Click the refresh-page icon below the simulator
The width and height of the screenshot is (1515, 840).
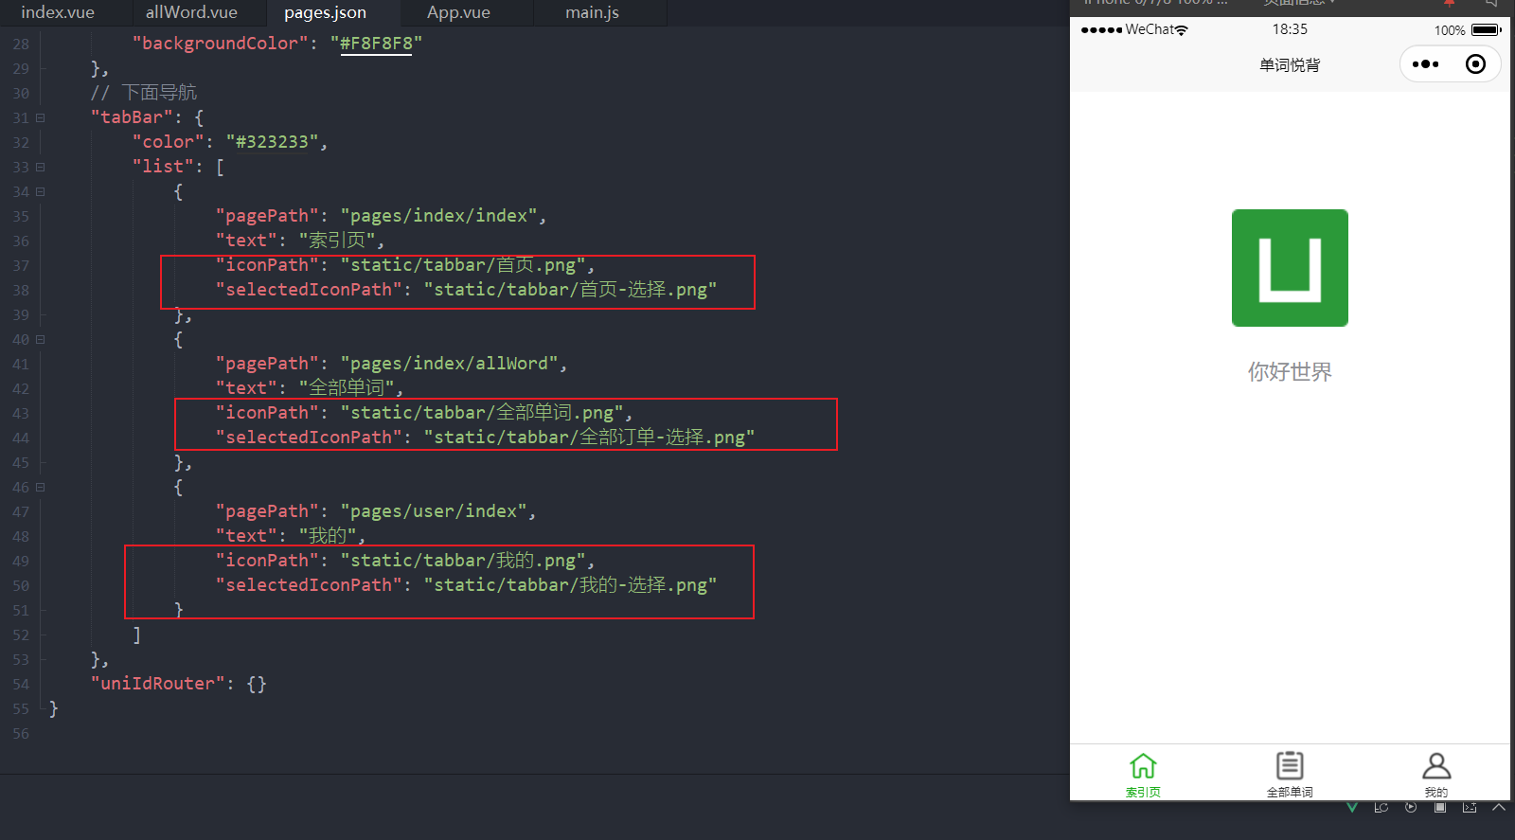pyautogui.click(x=1381, y=808)
